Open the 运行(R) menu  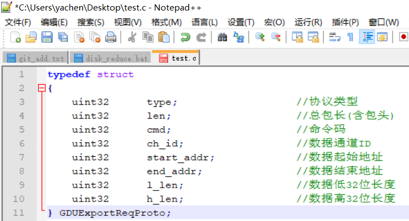308,22
